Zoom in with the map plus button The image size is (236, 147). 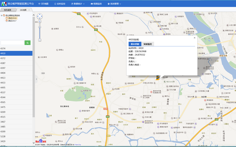pyautogui.click(x=40, y=21)
